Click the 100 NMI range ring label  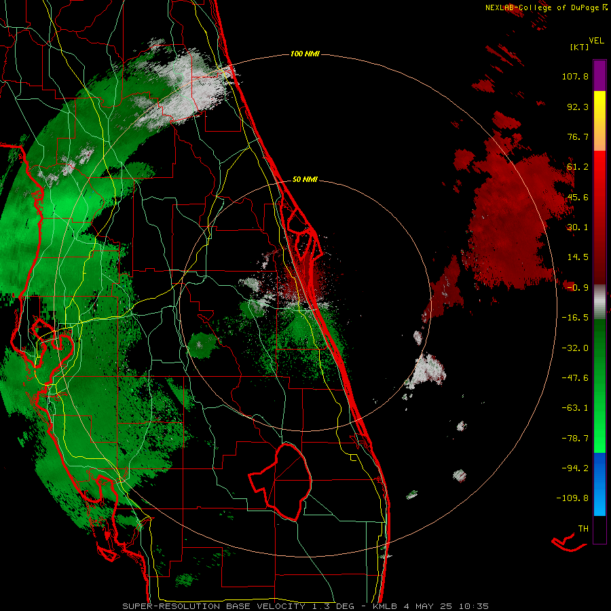pos(305,54)
